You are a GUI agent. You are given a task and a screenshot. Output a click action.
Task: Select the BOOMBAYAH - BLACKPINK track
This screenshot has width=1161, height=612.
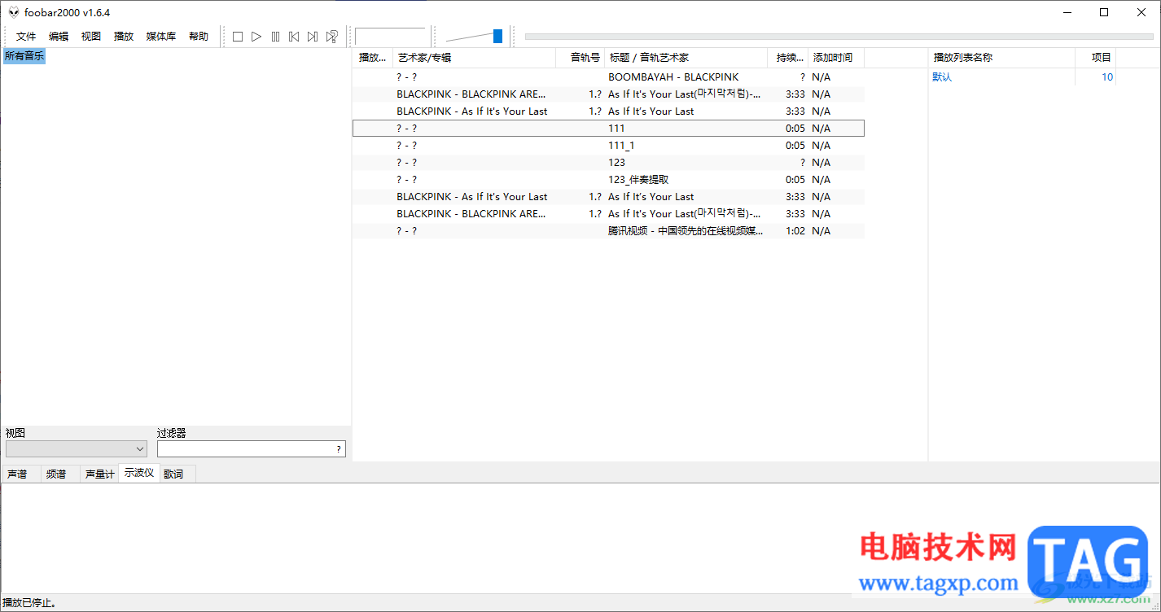(x=608, y=77)
